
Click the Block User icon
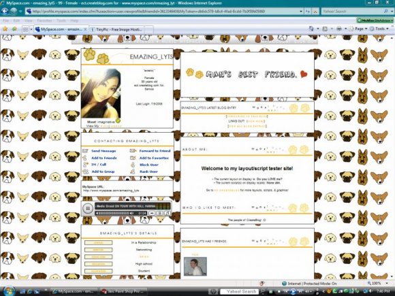click(133, 165)
